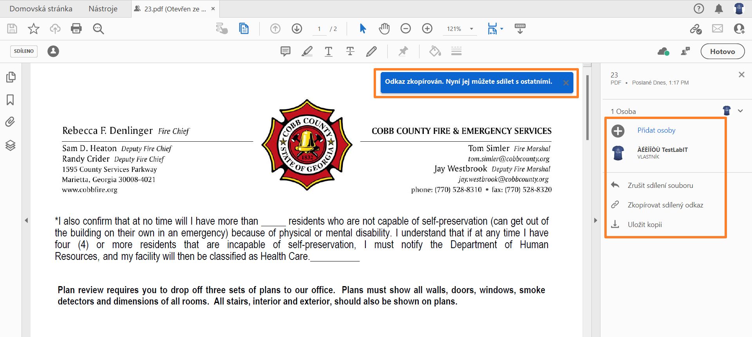Click the page number field
752x337 pixels.
pos(319,29)
